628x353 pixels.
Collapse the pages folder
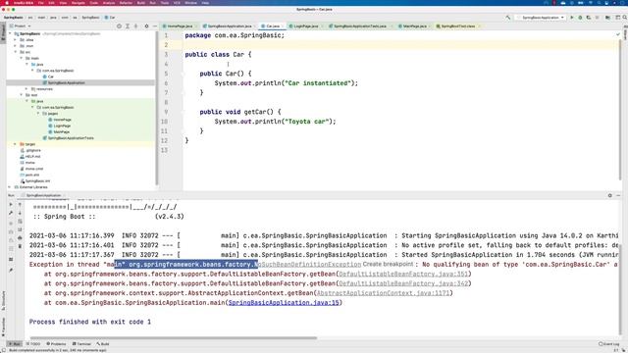coord(38,114)
